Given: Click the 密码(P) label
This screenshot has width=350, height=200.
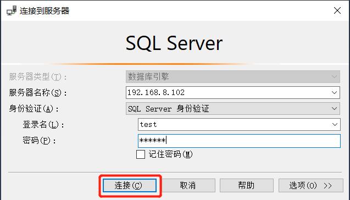Looking at the screenshot, I should point(39,141).
